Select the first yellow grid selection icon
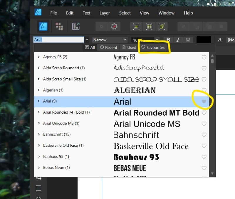 (x=136, y=27)
